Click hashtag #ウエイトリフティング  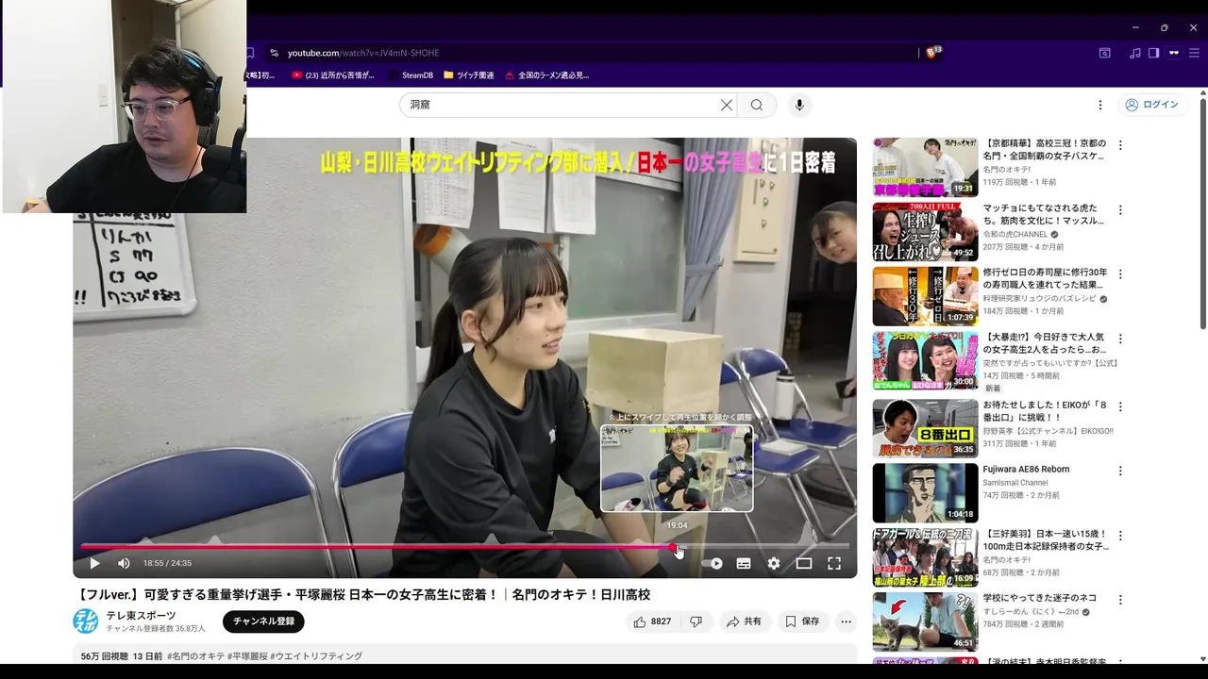pyautogui.click(x=316, y=656)
